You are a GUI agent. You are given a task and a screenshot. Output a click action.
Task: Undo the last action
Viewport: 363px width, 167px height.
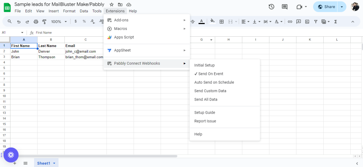tap(19, 22)
